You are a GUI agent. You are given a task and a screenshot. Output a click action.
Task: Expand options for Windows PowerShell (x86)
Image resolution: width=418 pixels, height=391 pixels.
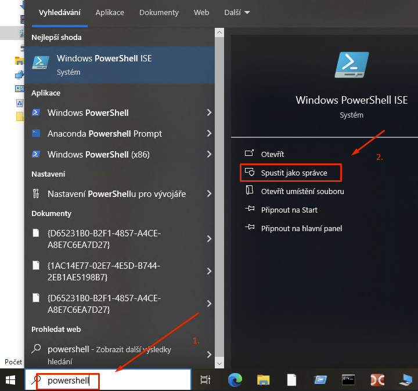tap(209, 154)
